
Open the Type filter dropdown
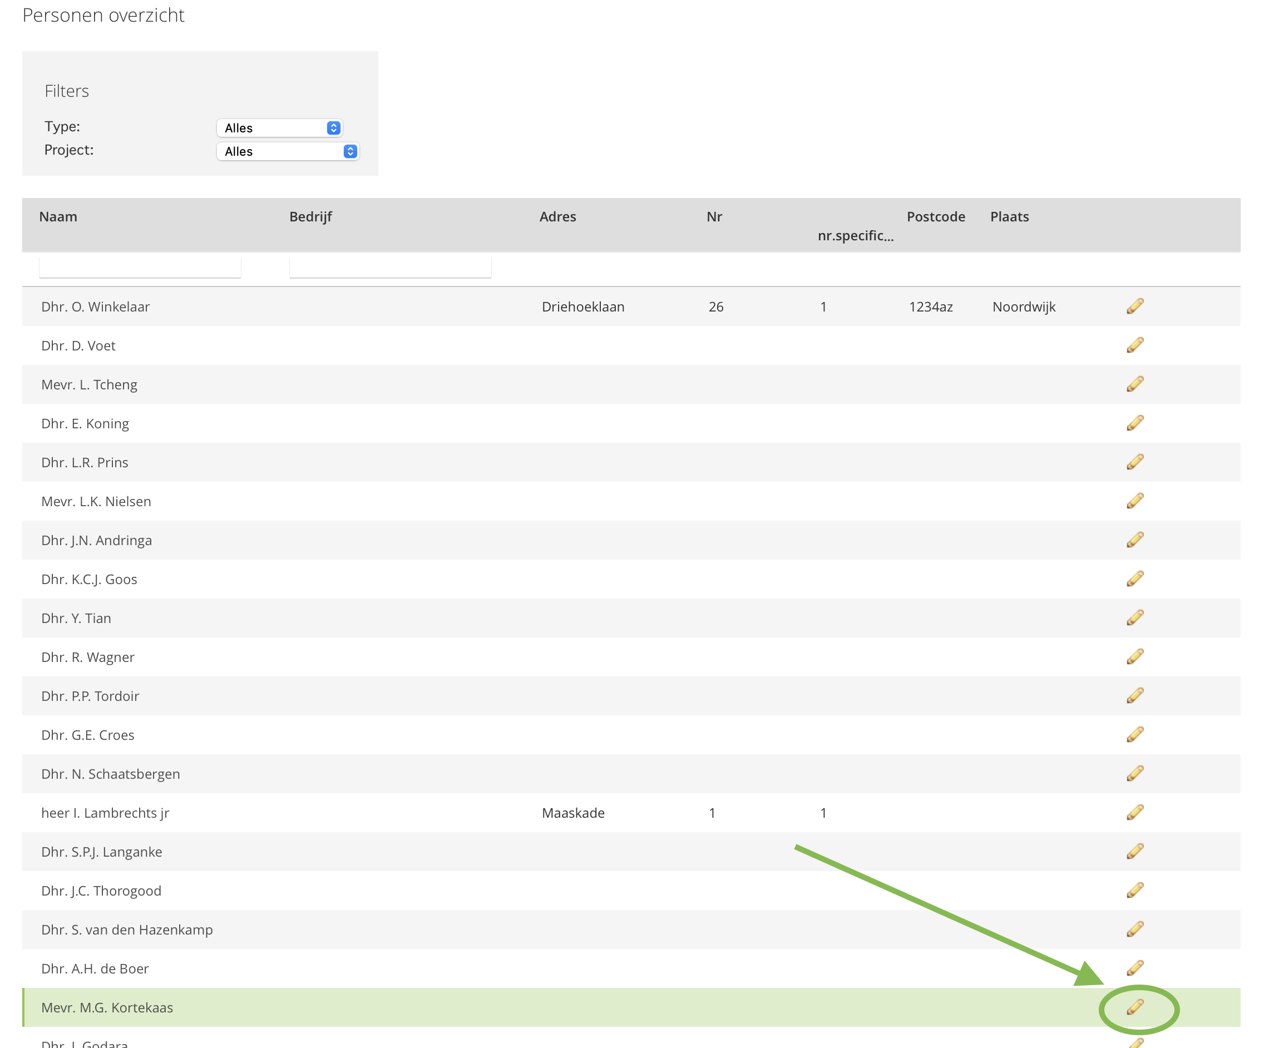tap(279, 128)
